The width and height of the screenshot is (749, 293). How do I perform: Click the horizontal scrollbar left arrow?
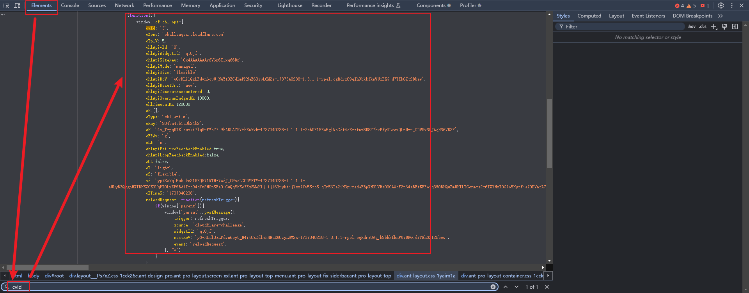(3, 267)
